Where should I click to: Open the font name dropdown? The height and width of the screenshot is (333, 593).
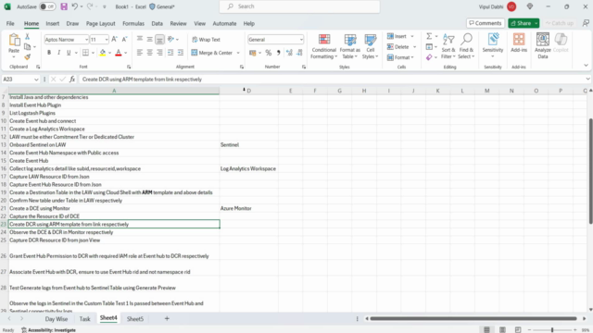(x=86, y=40)
